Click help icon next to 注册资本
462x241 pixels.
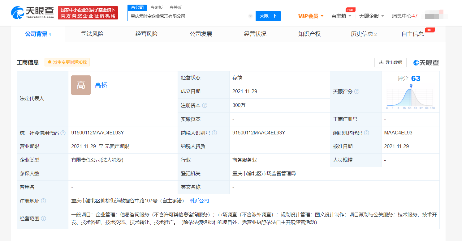(x=205, y=105)
